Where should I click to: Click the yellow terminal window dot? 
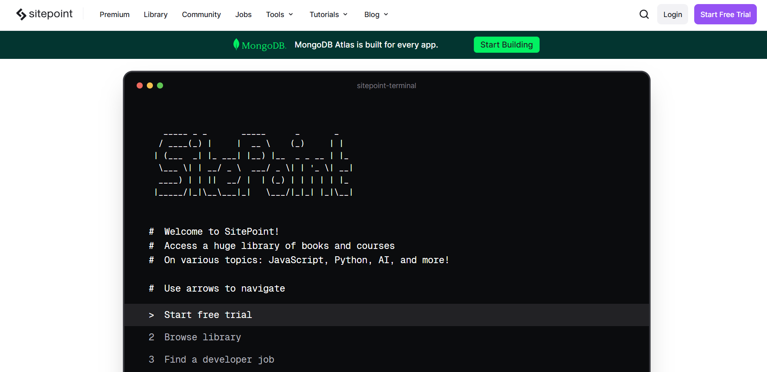tap(150, 85)
